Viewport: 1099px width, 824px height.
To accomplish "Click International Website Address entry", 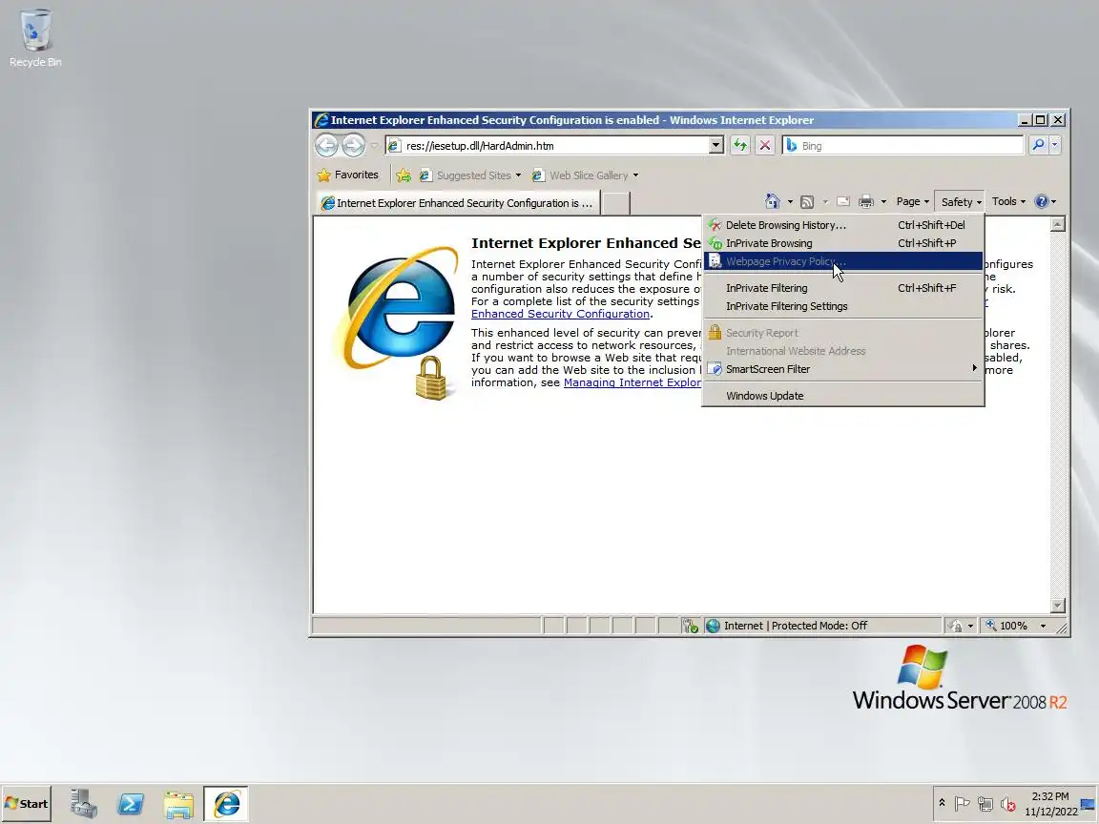I will [x=843, y=351].
